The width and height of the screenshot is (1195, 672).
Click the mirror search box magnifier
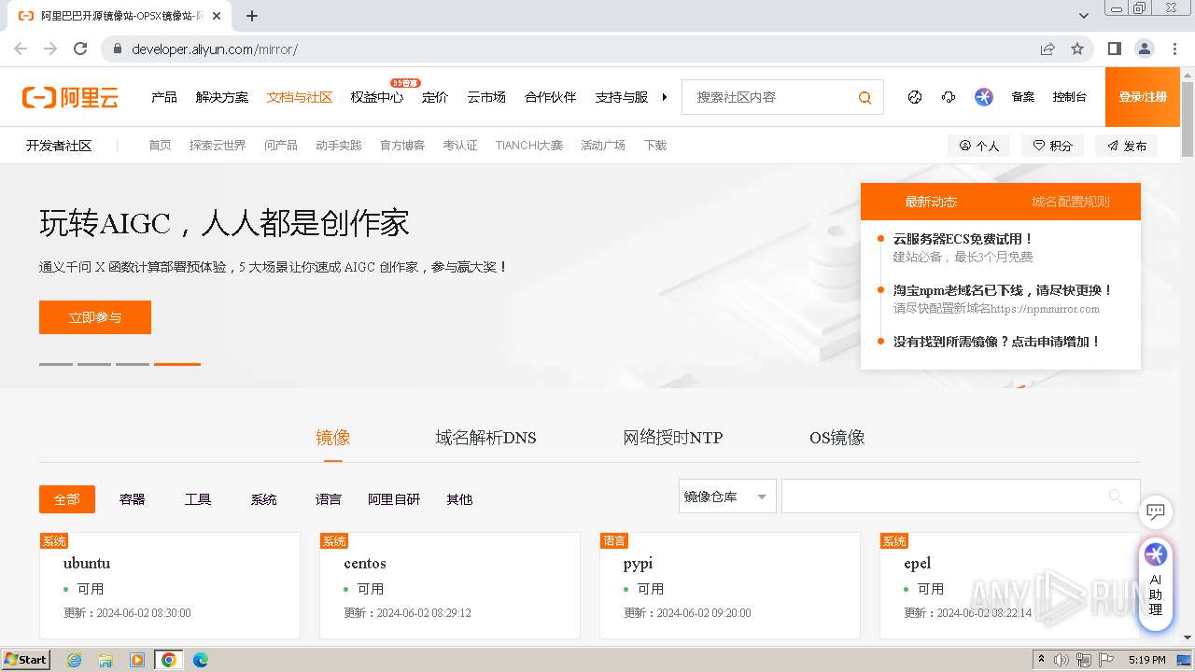(x=1116, y=497)
